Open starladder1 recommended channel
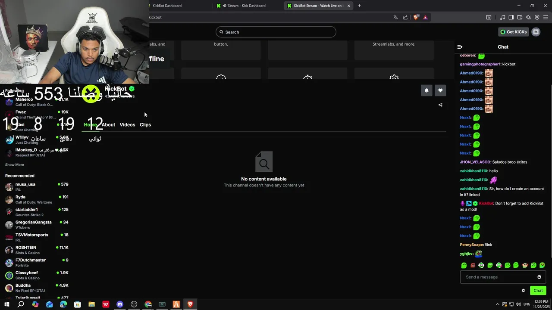The height and width of the screenshot is (310, 552). tap(37, 212)
